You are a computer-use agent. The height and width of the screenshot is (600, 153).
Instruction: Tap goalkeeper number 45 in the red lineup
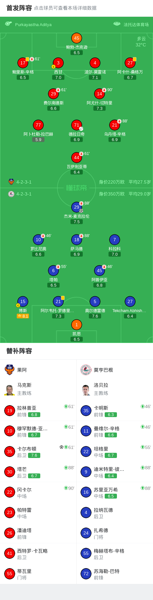point(76,38)
